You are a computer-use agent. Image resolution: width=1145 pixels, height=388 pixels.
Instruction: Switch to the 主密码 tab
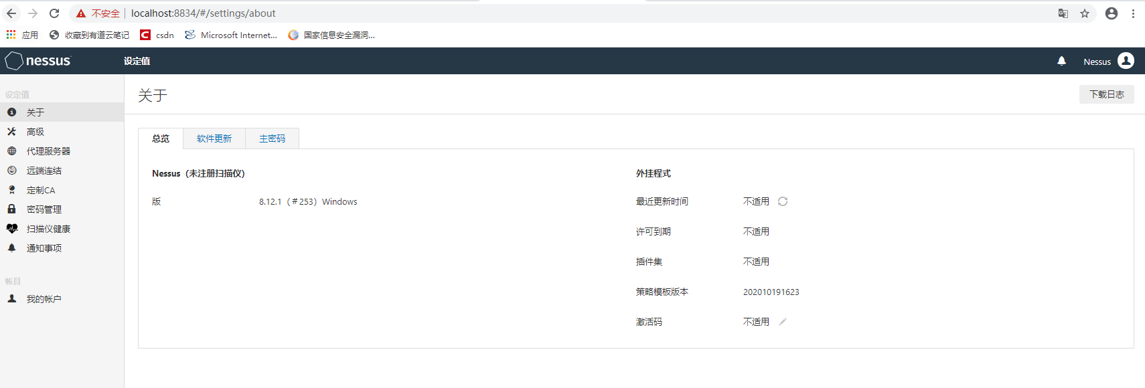pyautogui.click(x=272, y=138)
